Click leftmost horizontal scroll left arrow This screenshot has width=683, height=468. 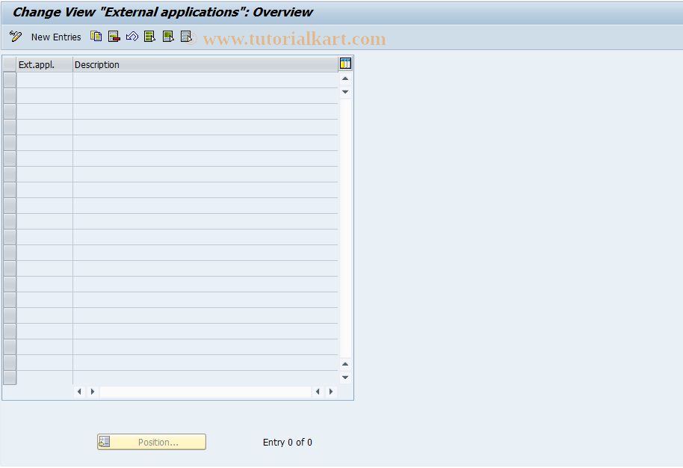(x=79, y=392)
